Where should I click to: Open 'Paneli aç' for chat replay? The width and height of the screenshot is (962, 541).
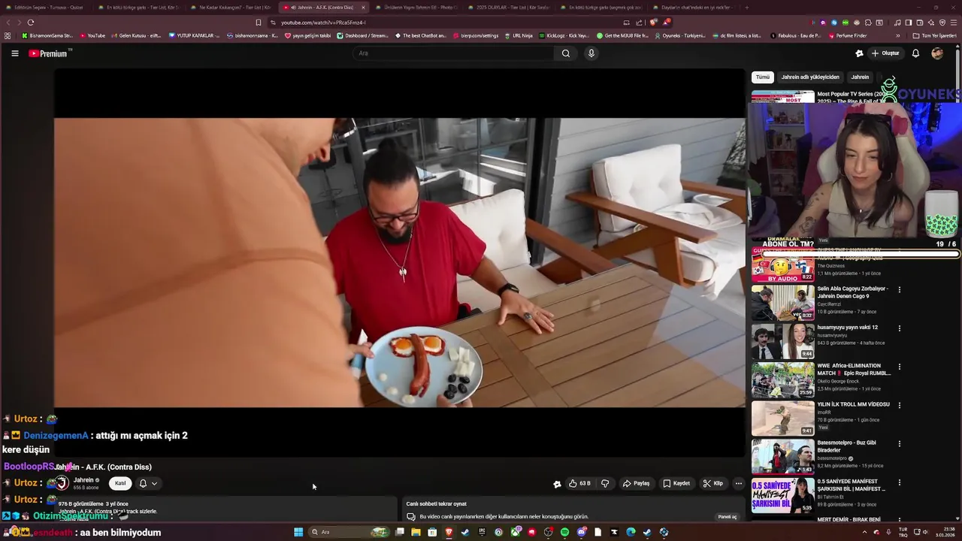728,517
